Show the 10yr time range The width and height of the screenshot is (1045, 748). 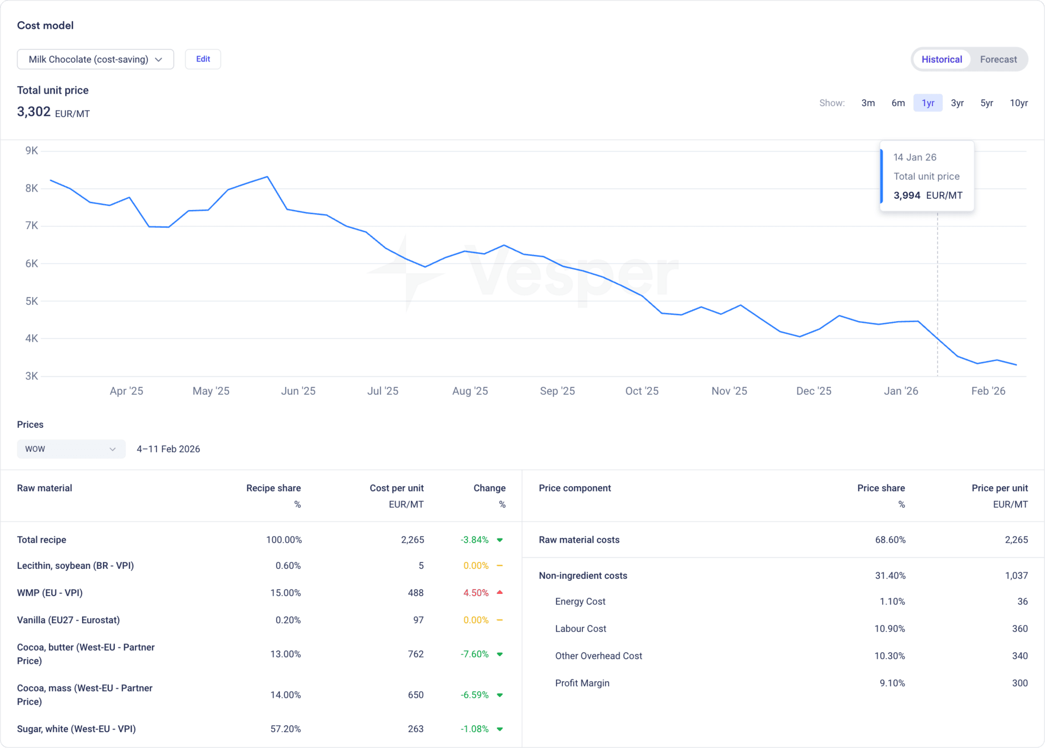1018,103
